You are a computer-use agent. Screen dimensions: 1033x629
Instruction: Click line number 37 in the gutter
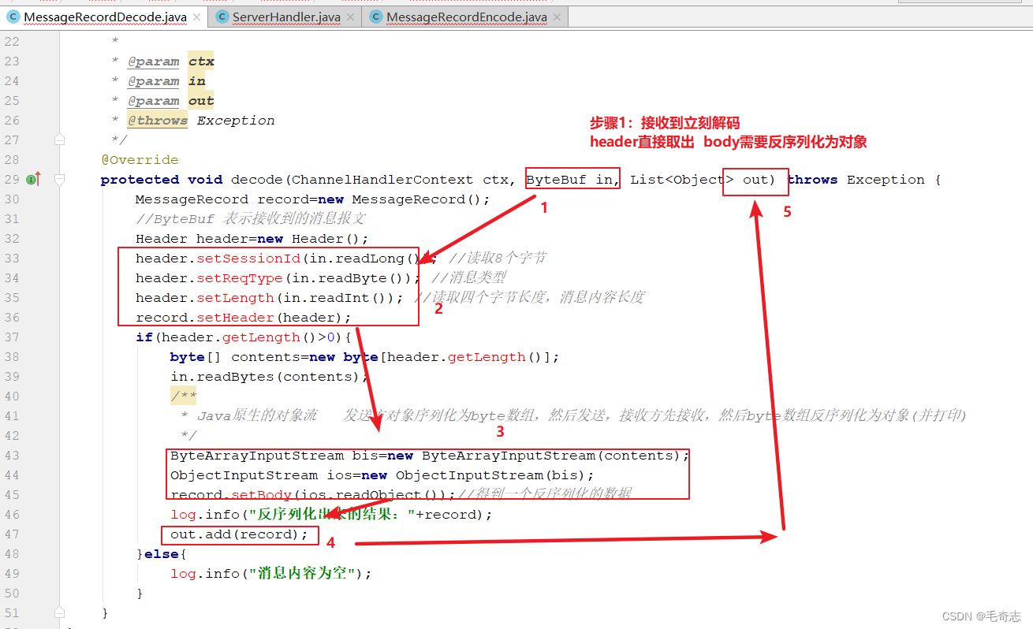(x=12, y=337)
